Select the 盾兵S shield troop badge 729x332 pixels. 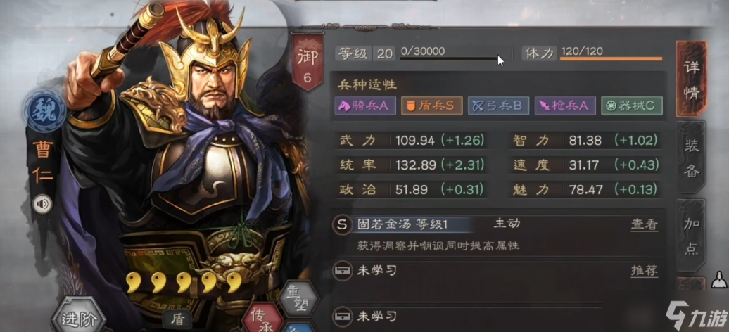pos(431,106)
